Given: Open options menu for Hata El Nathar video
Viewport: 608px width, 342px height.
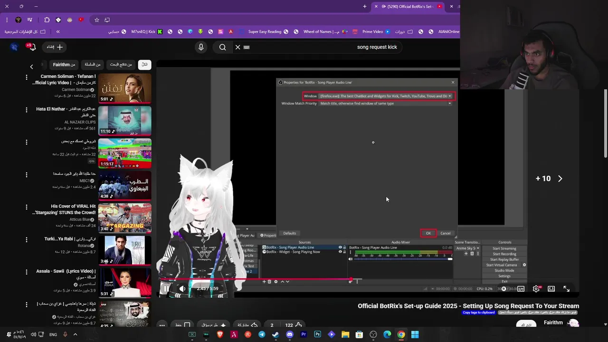Looking at the screenshot, I should click(26, 110).
